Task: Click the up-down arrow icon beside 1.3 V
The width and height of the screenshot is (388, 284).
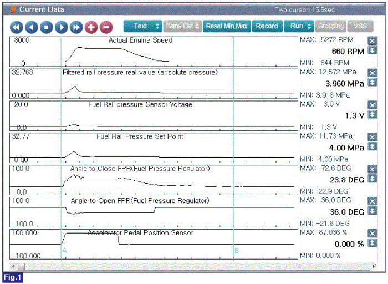Action: point(372,115)
